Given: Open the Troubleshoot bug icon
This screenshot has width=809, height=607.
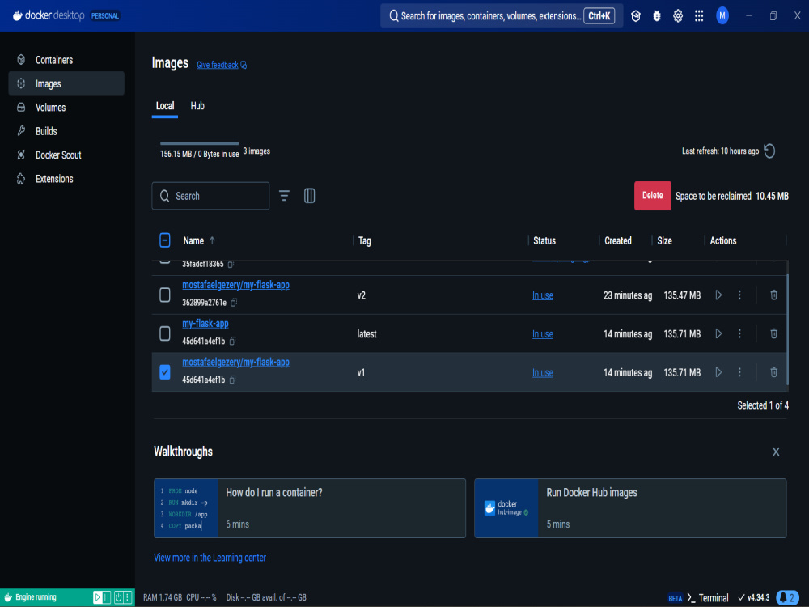Looking at the screenshot, I should click(x=657, y=16).
